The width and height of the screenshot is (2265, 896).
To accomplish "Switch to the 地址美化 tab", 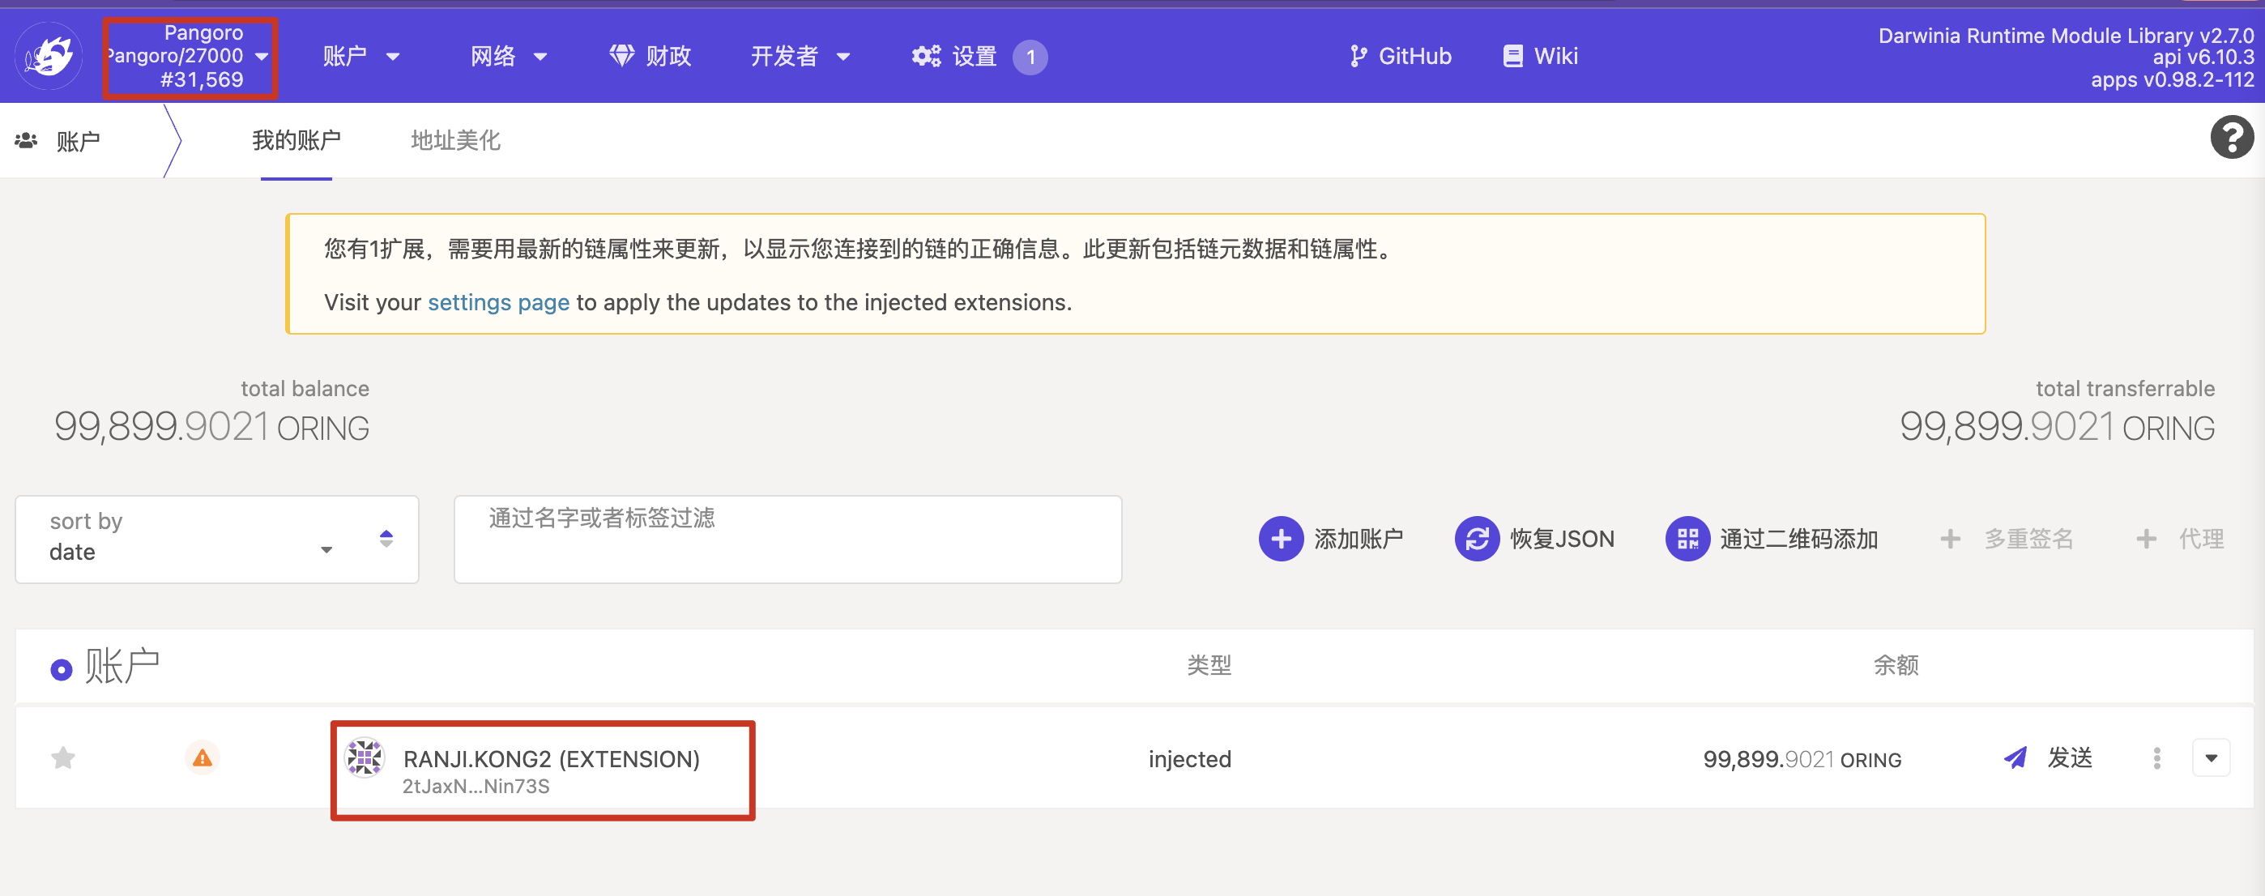I will click(455, 140).
